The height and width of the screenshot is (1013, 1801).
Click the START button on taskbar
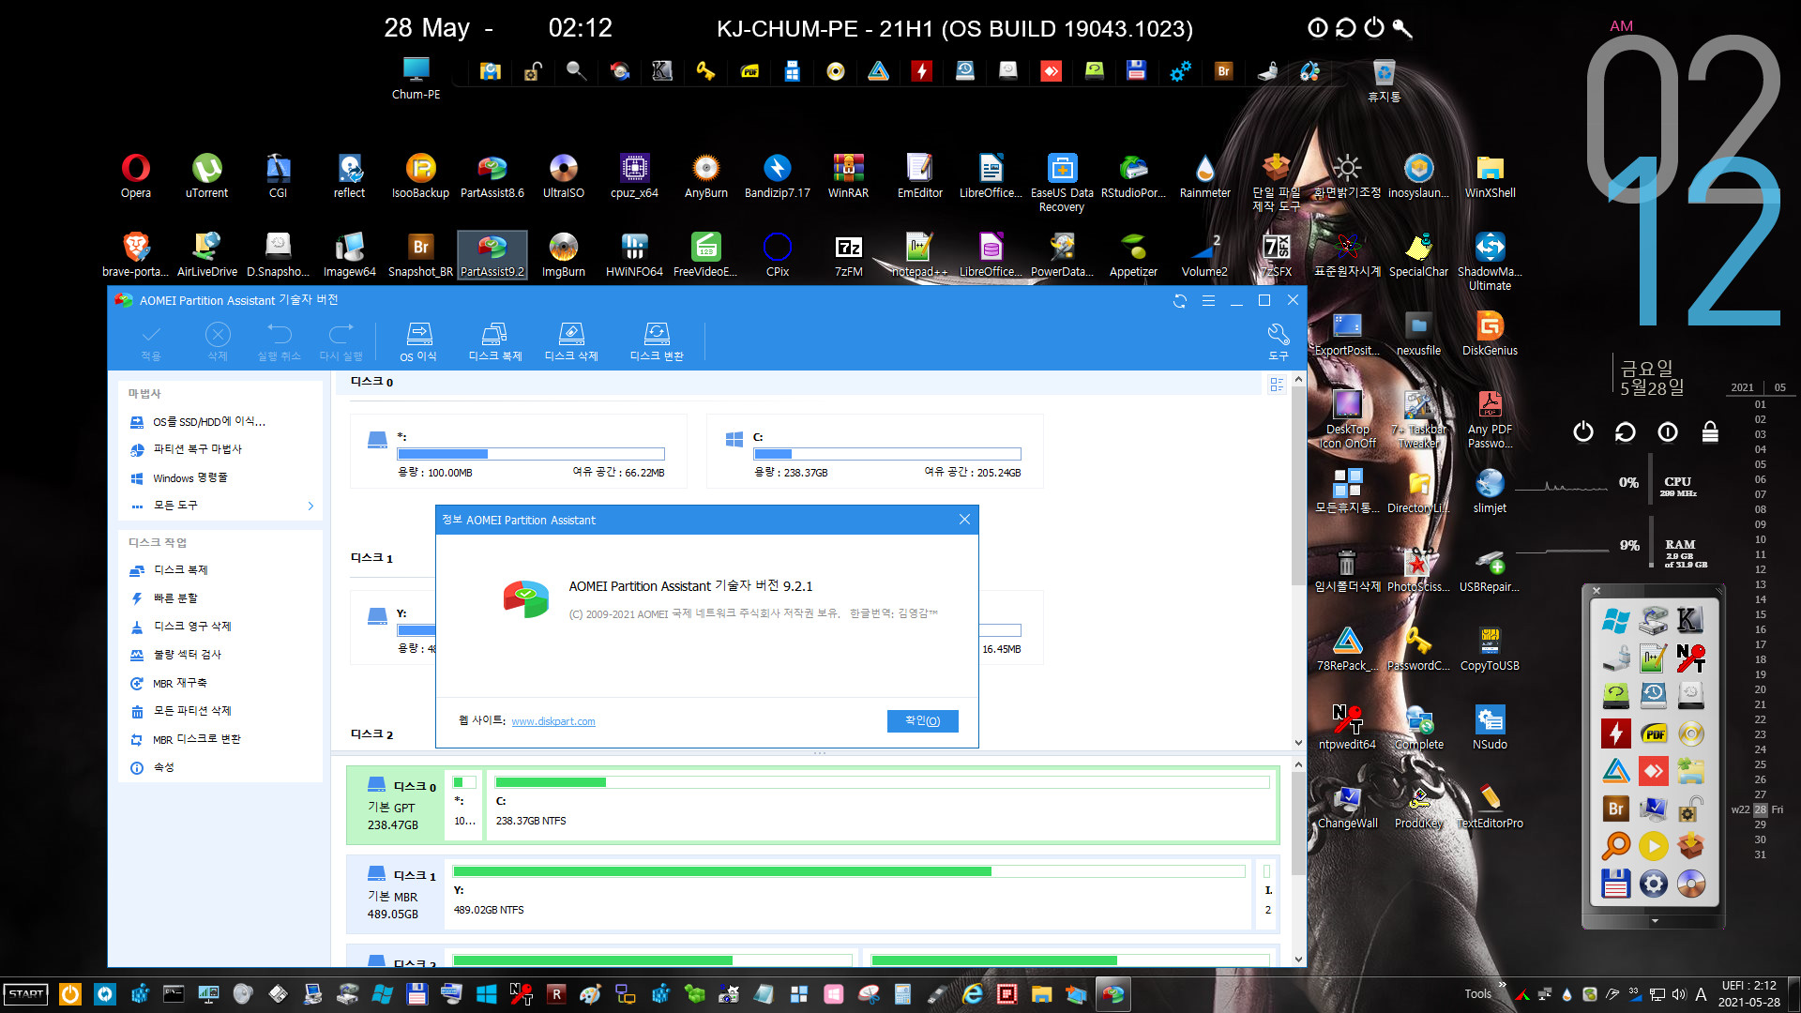coord(26,994)
